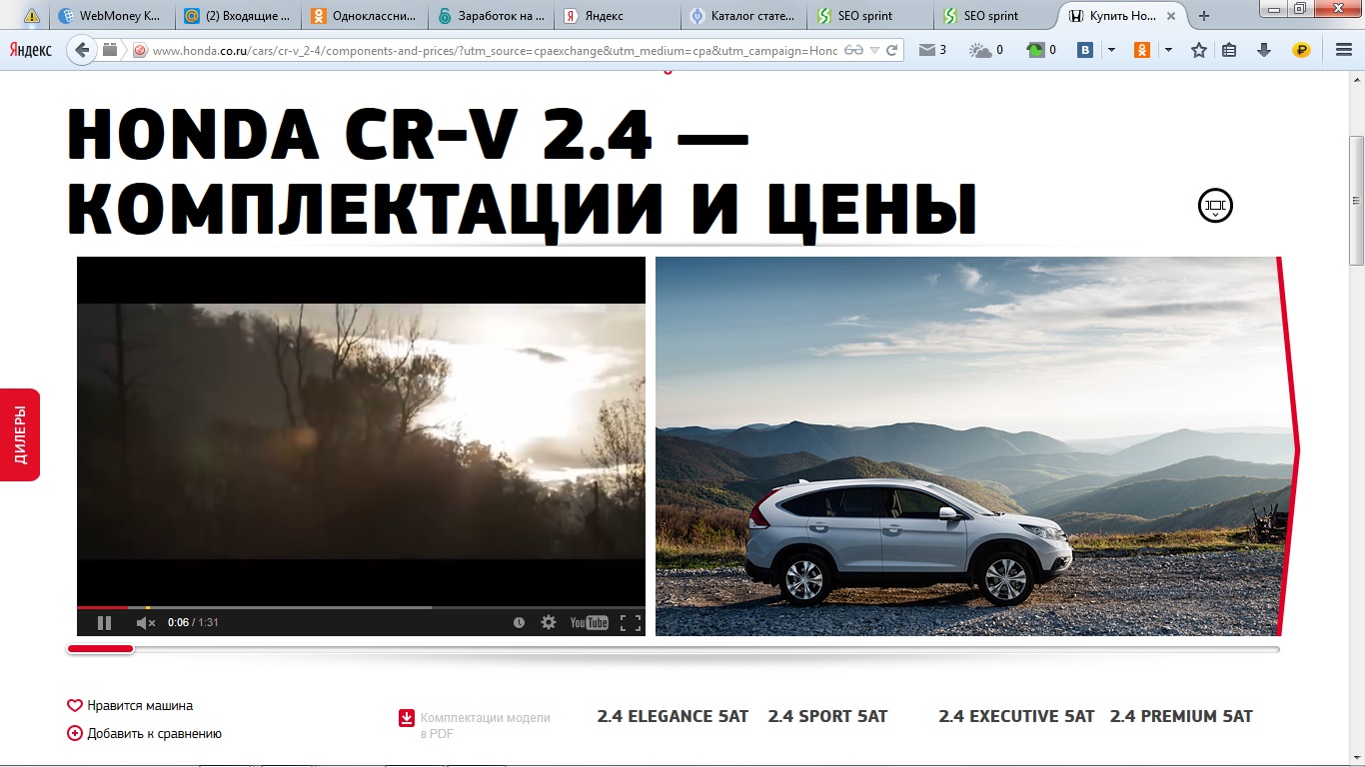This screenshot has width=1365, height=767.
Task: Open the ДИЛЕРЫ side tab
Action: [x=20, y=434]
